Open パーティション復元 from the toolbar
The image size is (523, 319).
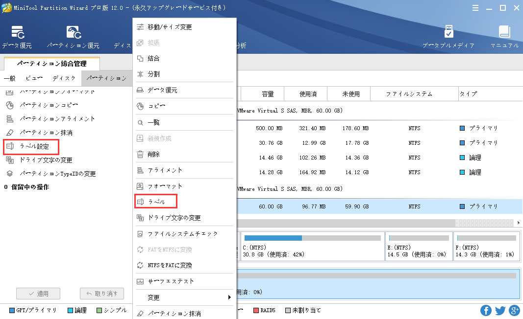(x=73, y=33)
